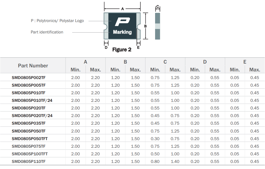Select the SMD0805P002TF row label
This screenshot has height=169, width=265.
point(29,78)
